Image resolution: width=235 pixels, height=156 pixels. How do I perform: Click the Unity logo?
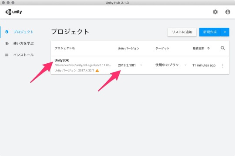click(13, 12)
